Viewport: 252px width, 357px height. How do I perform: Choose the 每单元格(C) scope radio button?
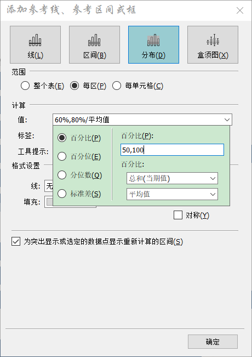tap(117, 86)
